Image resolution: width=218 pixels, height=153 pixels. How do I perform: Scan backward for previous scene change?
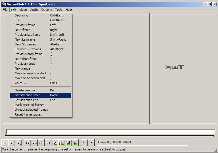(x=68, y=143)
